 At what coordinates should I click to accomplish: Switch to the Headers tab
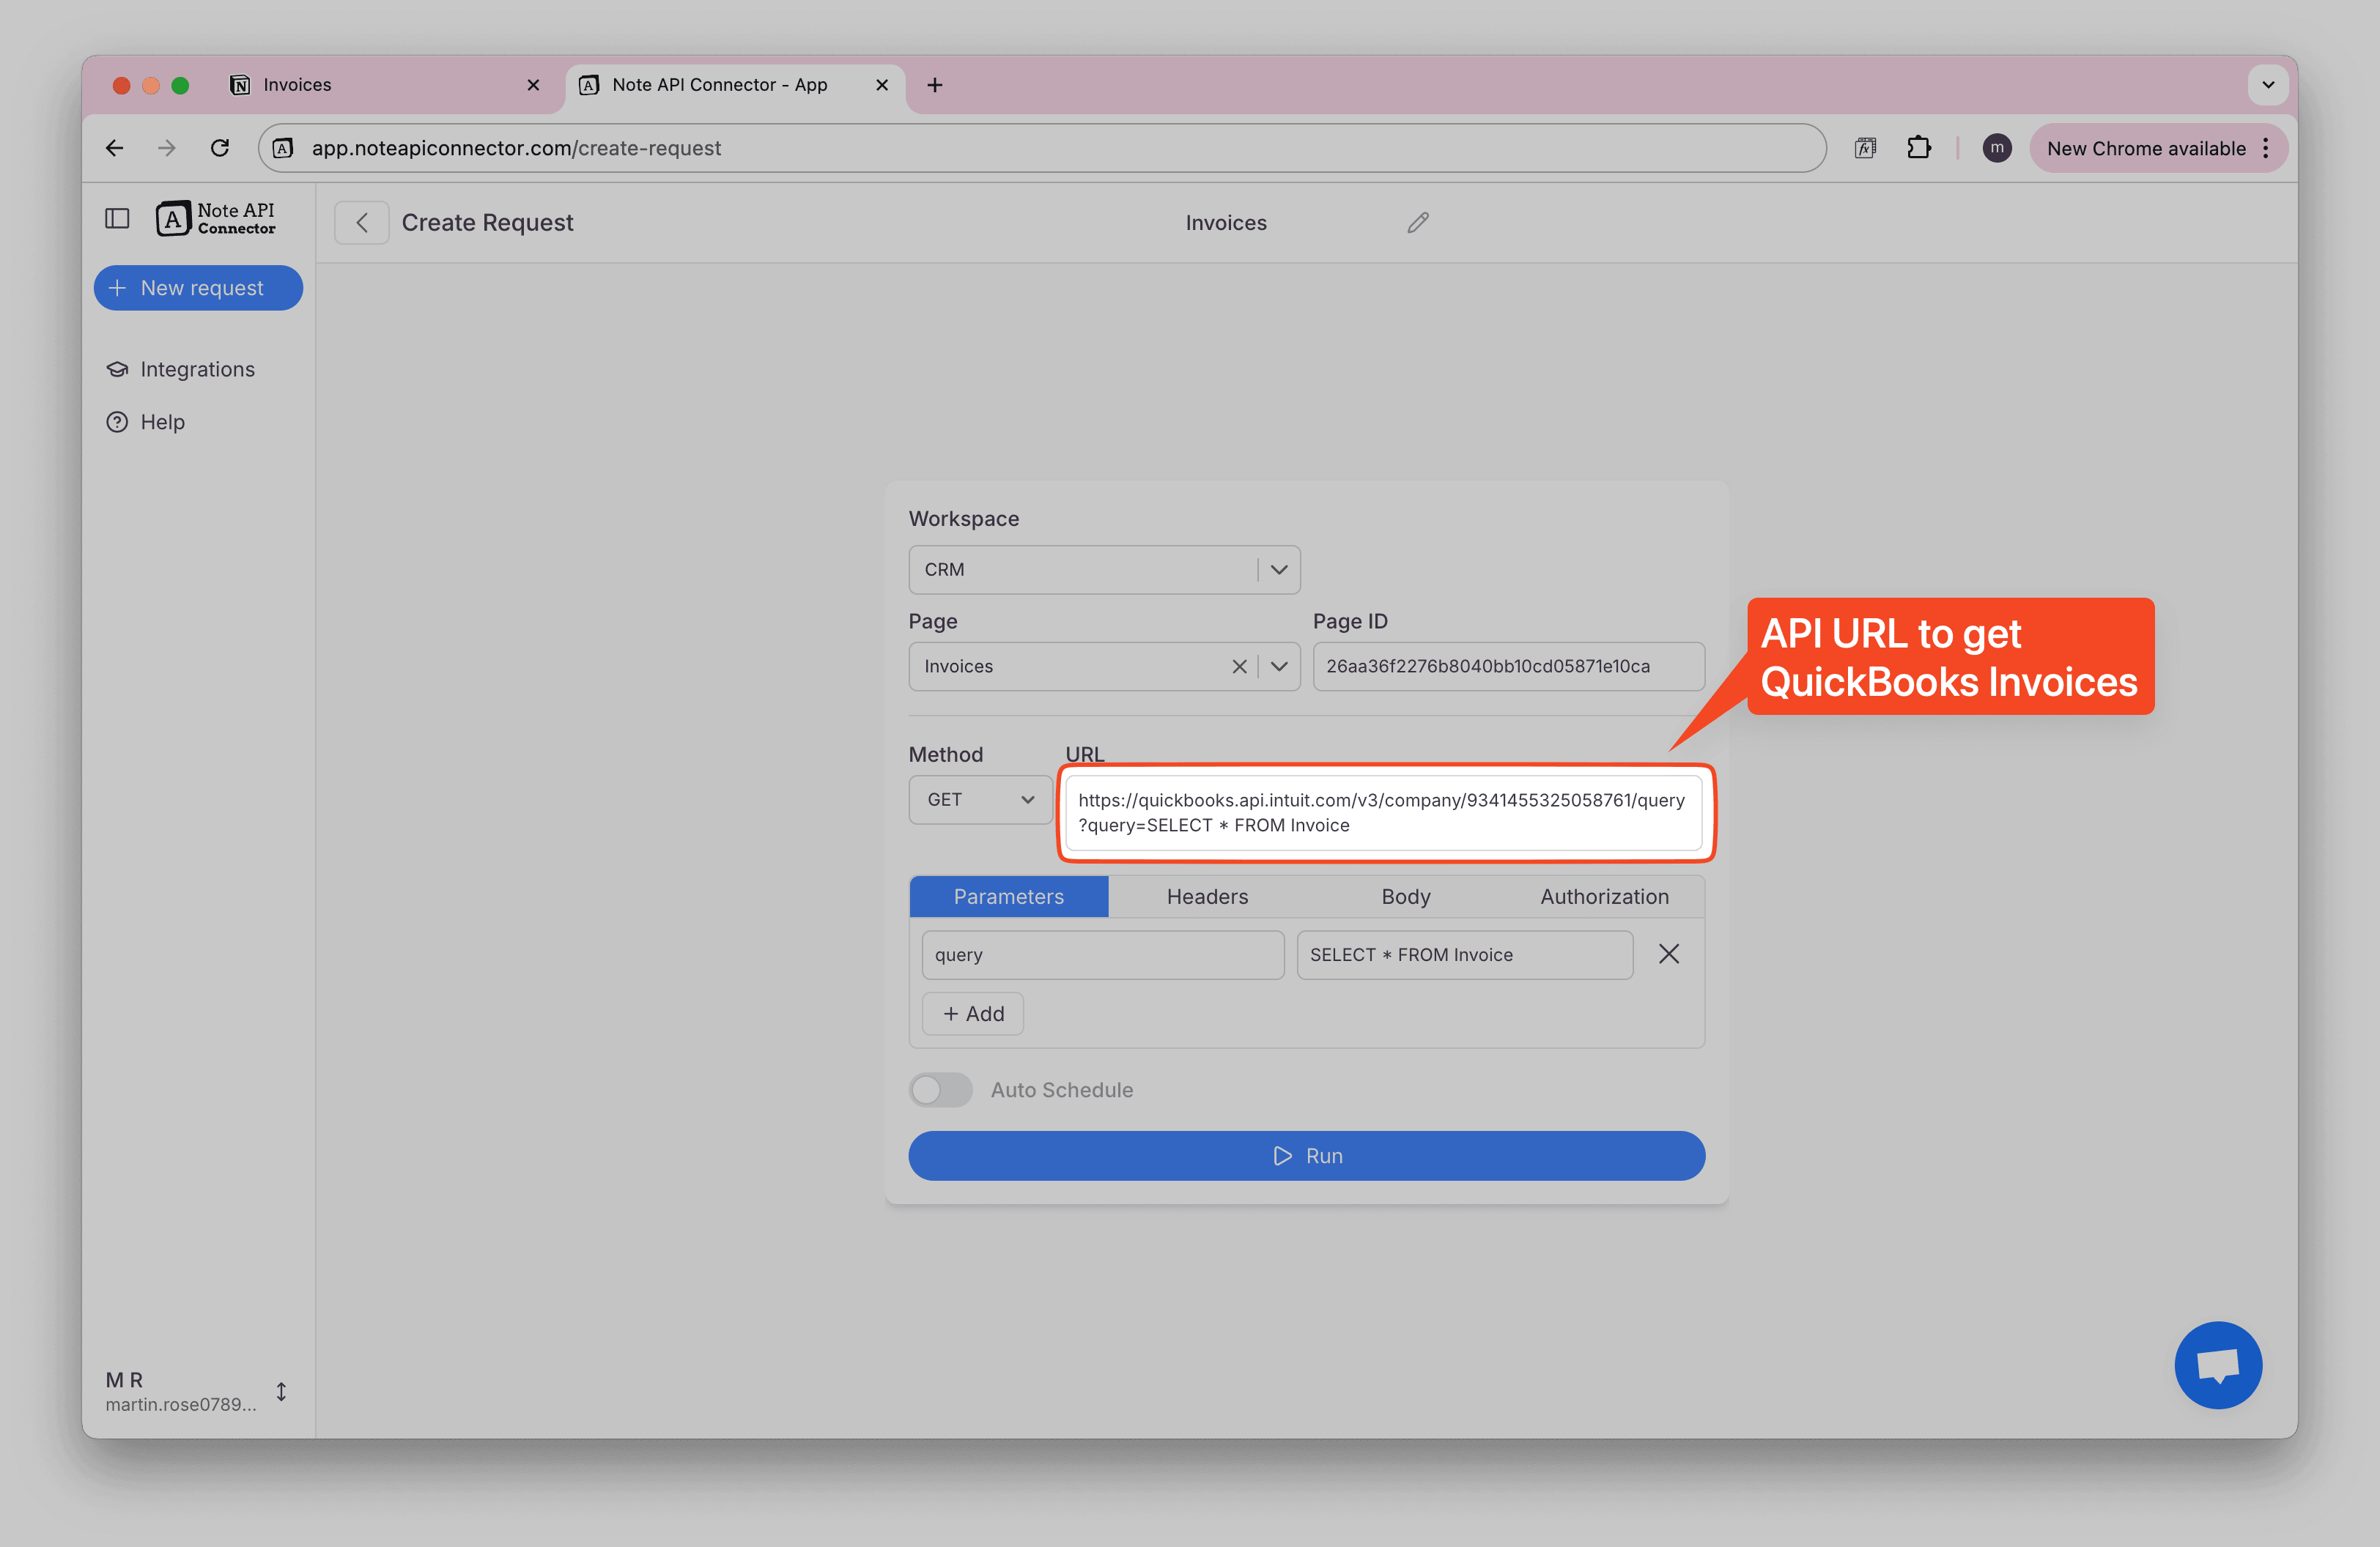(x=1207, y=897)
